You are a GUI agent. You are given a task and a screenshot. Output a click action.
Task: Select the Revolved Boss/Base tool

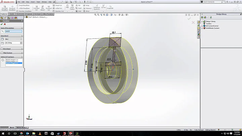point(12,8)
